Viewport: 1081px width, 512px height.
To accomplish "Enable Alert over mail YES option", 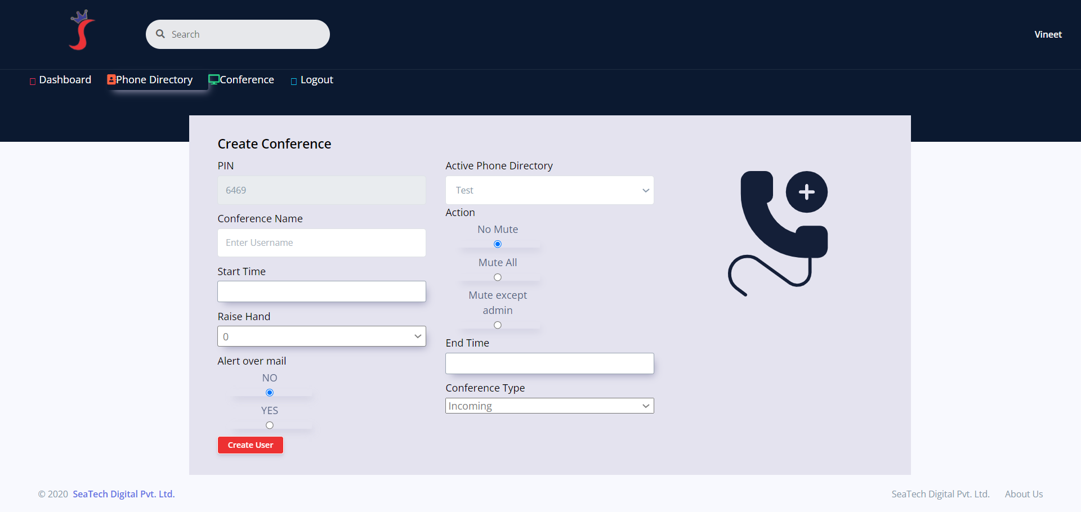I will coord(270,425).
